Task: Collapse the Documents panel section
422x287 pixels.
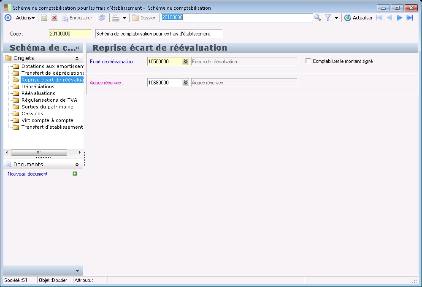Action: click(x=77, y=165)
